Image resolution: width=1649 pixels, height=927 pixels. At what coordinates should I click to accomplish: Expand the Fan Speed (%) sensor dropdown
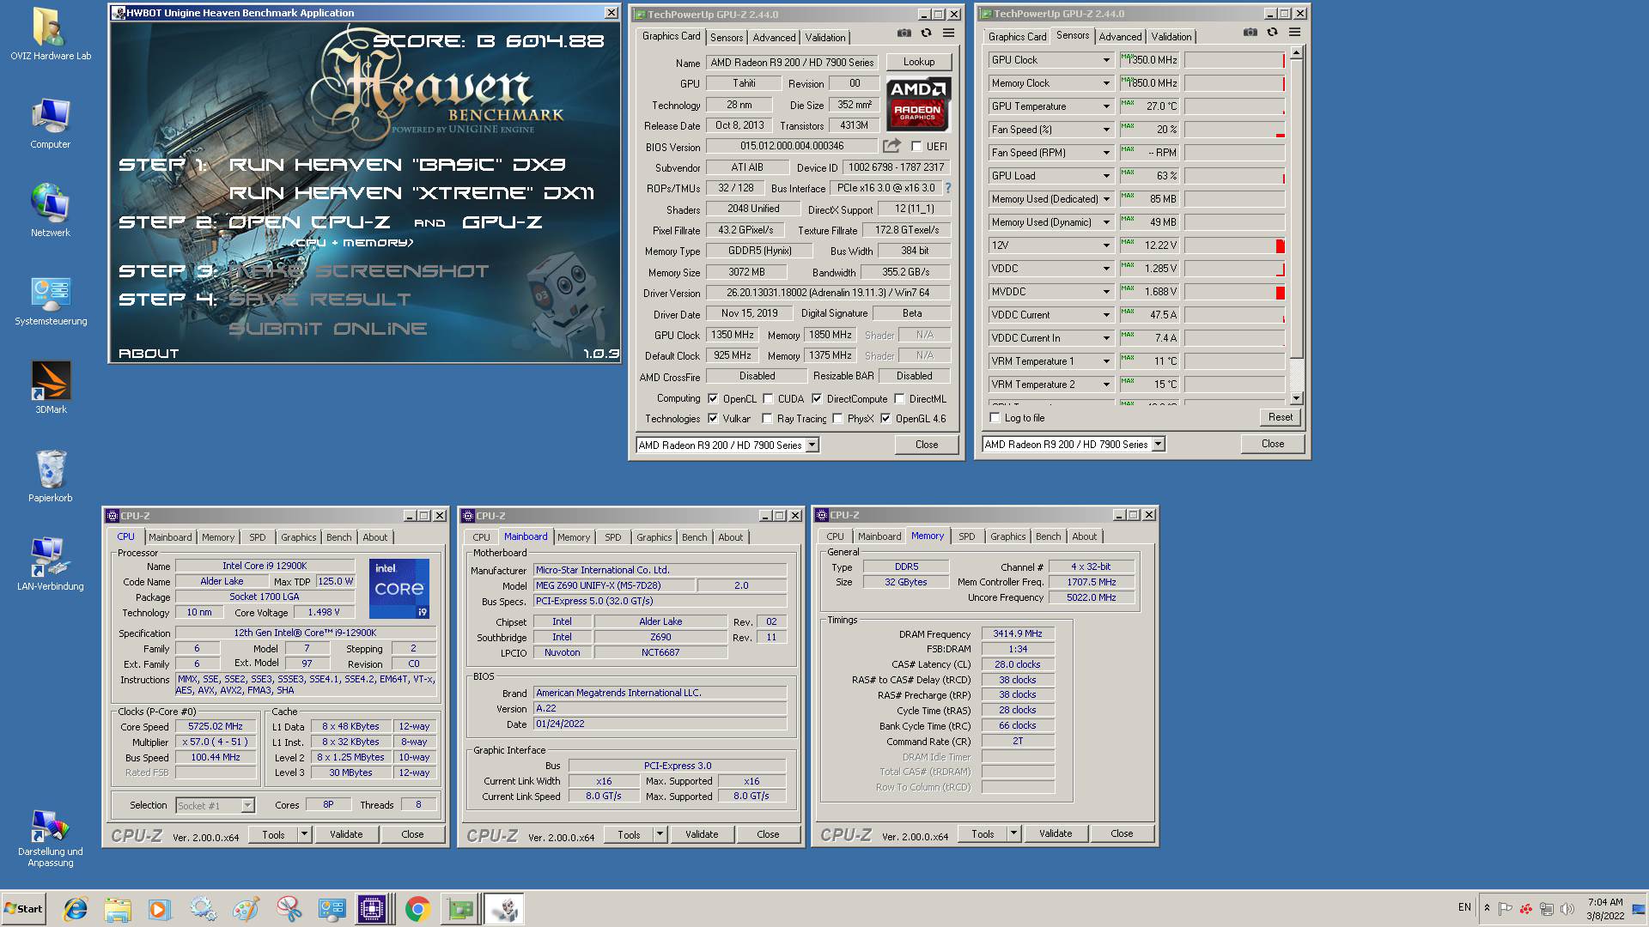click(1106, 130)
